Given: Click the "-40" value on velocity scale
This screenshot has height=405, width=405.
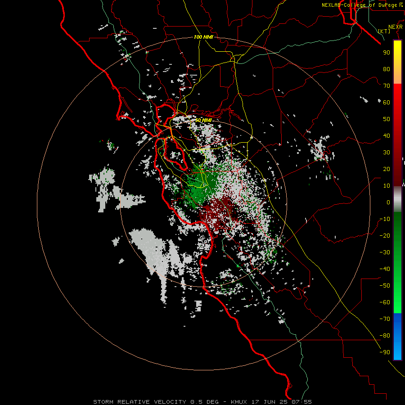Looking at the screenshot, I should click(x=385, y=269).
